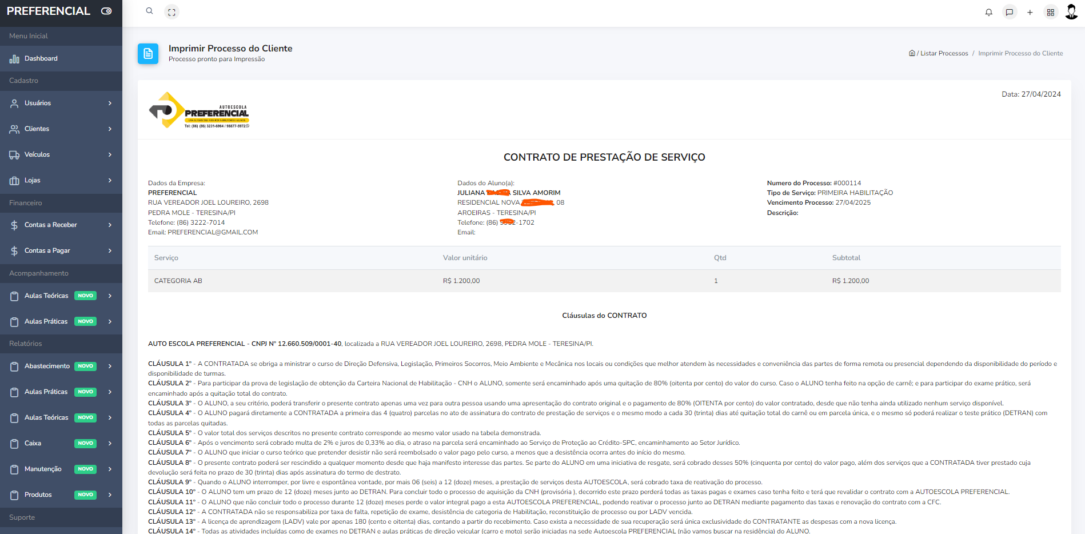
Task: Open the Usuários menu item
Action: pyautogui.click(x=61, y=103)
